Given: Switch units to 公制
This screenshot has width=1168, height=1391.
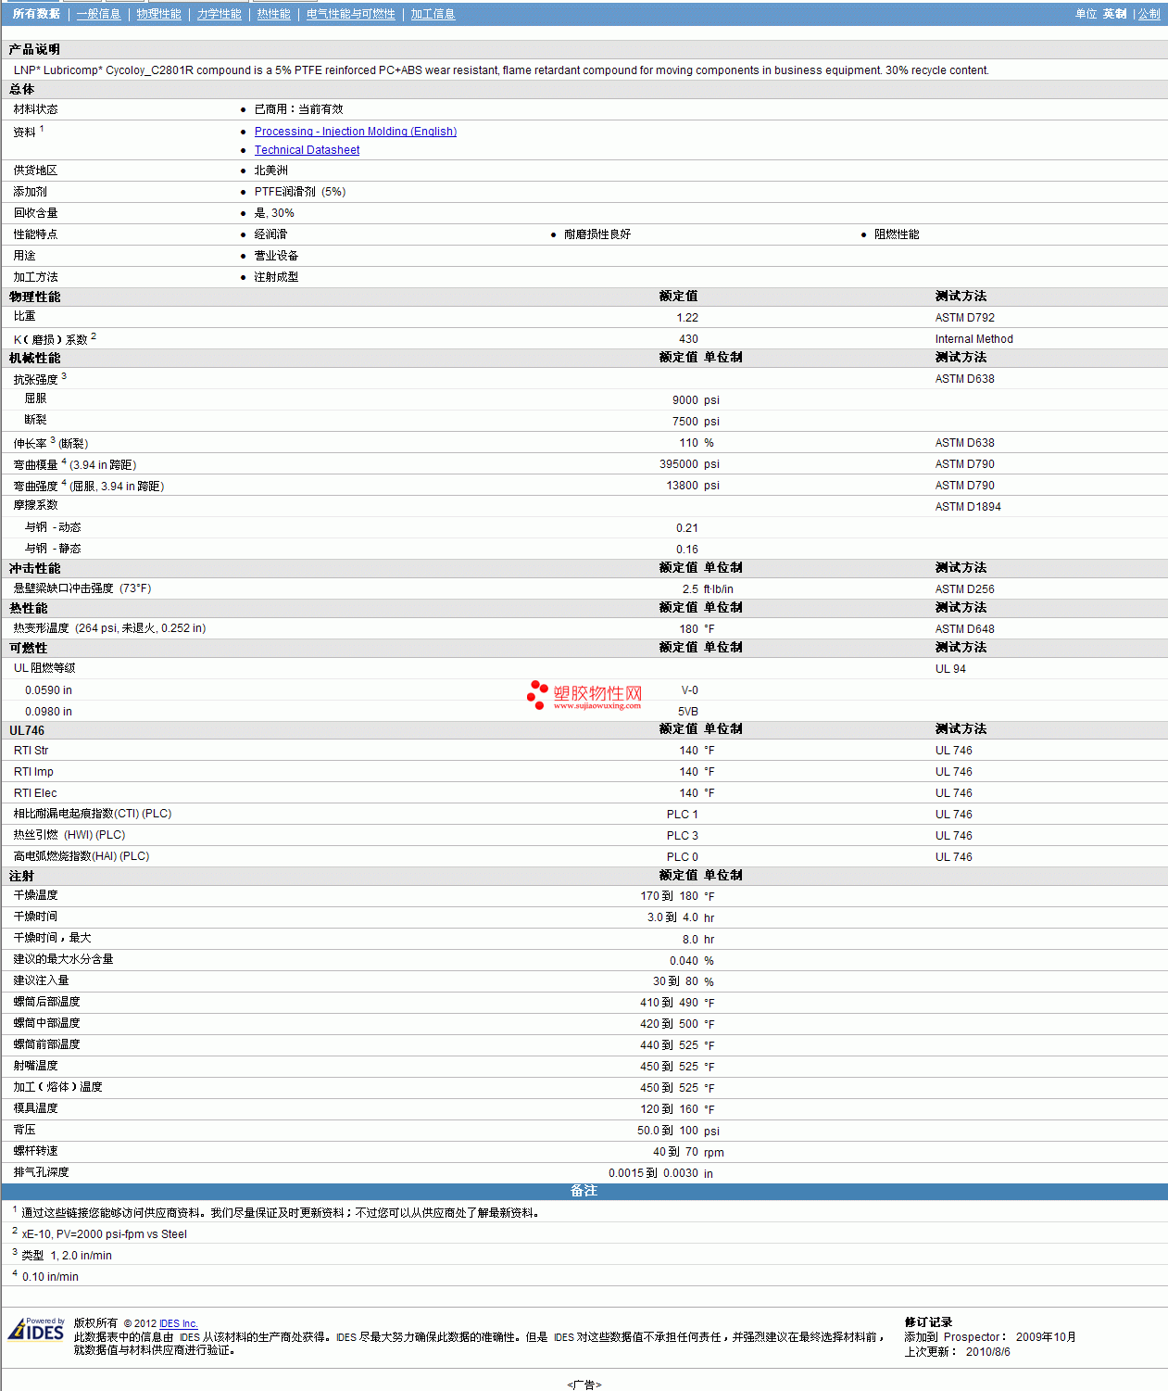Looking at the screenshot, I should pos(1149,14).
